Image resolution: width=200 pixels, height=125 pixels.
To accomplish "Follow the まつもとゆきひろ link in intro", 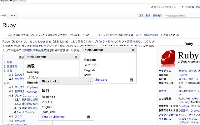I will 40,42.
